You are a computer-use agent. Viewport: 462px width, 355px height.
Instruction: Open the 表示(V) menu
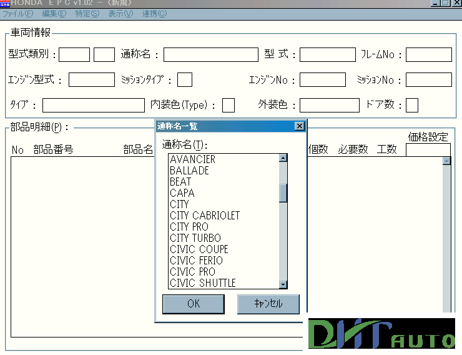120,14
